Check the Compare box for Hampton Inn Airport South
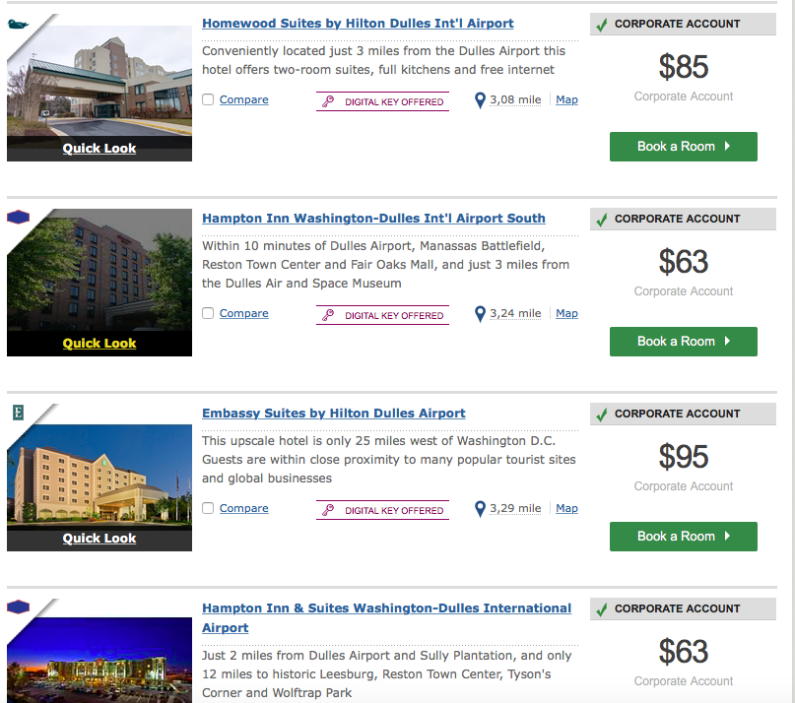 click(x=208, y=313)
